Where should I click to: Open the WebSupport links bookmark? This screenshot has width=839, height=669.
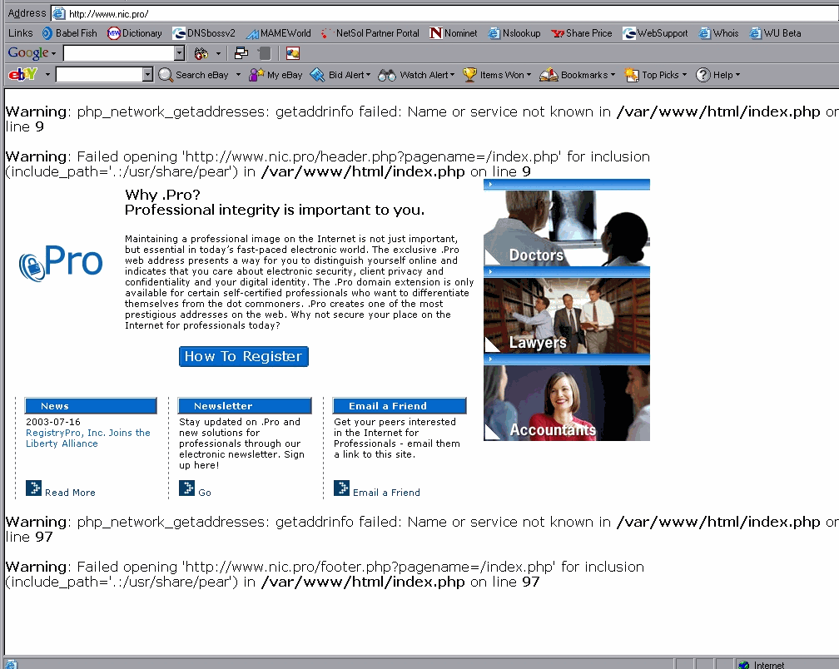pos(656,33)
